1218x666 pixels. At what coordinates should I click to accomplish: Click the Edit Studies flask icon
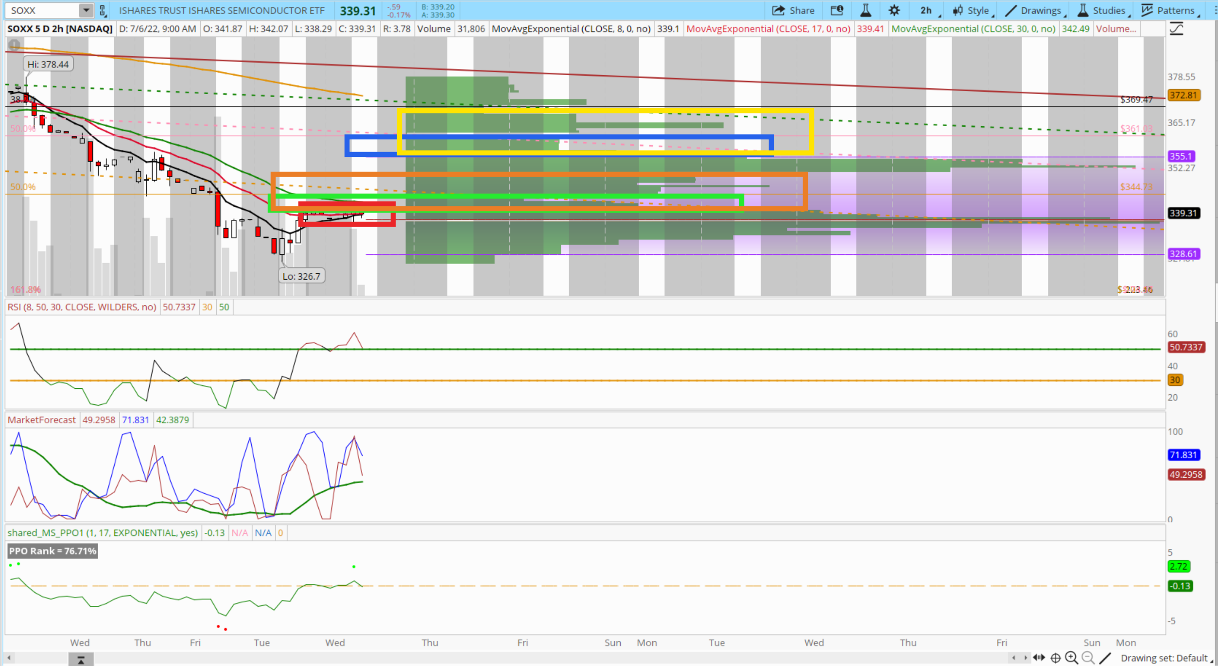pos(866,10)
